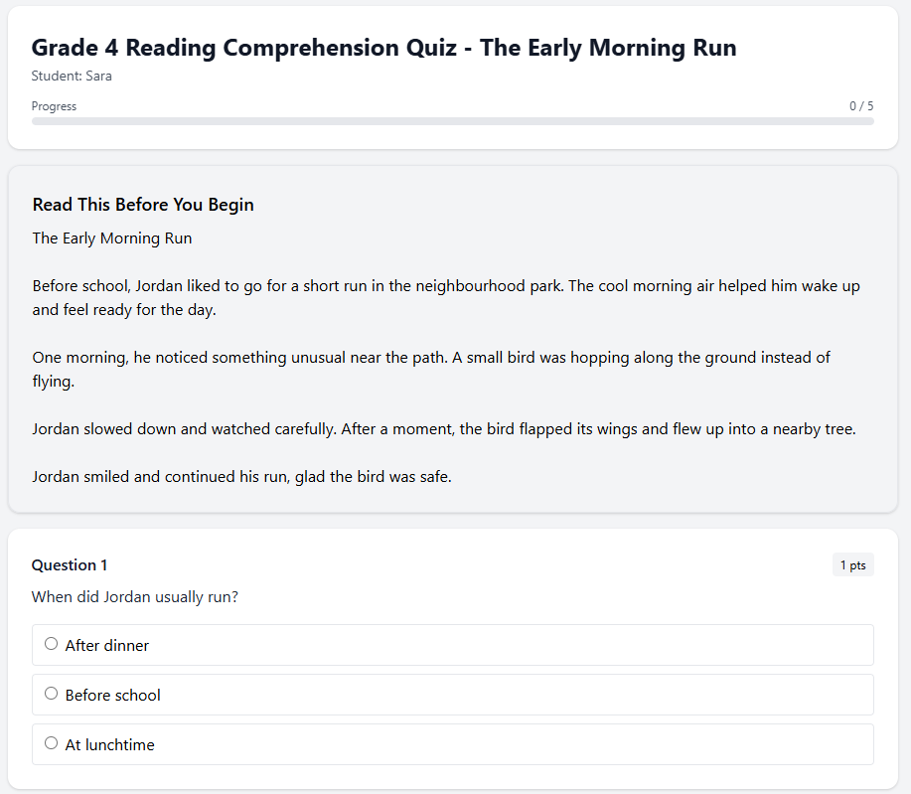Select the "At lunchtime" radio button
Image resolution: width=911 pixels, height=794 pixels.
51,742
